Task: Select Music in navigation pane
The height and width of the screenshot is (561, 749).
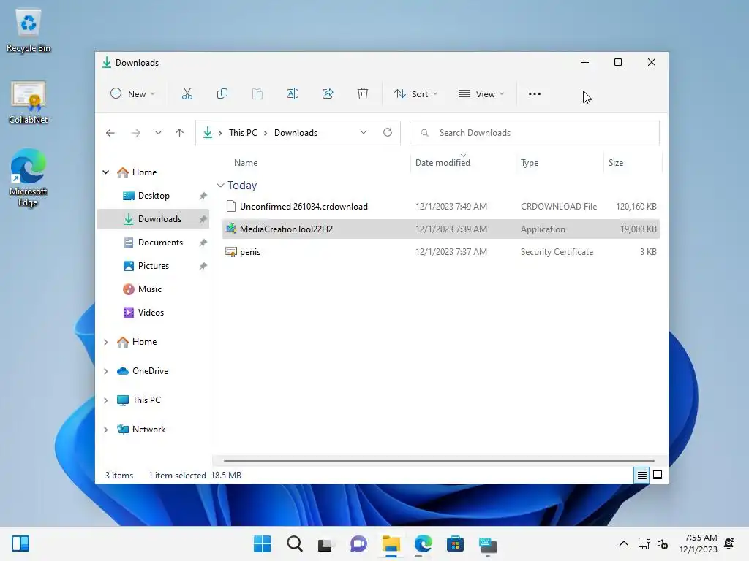Action: pos(153,289)
